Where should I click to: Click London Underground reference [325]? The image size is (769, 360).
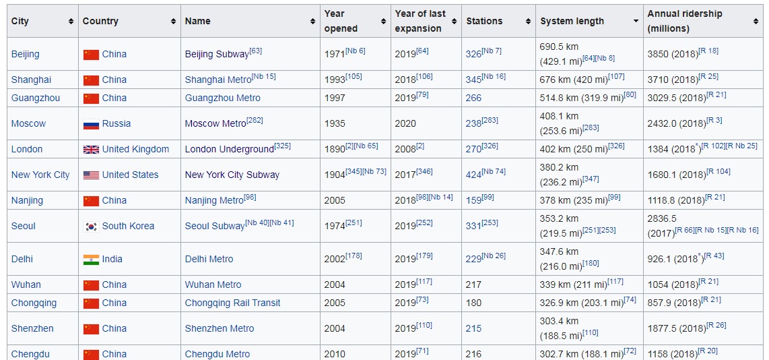[x=283, y=146]
